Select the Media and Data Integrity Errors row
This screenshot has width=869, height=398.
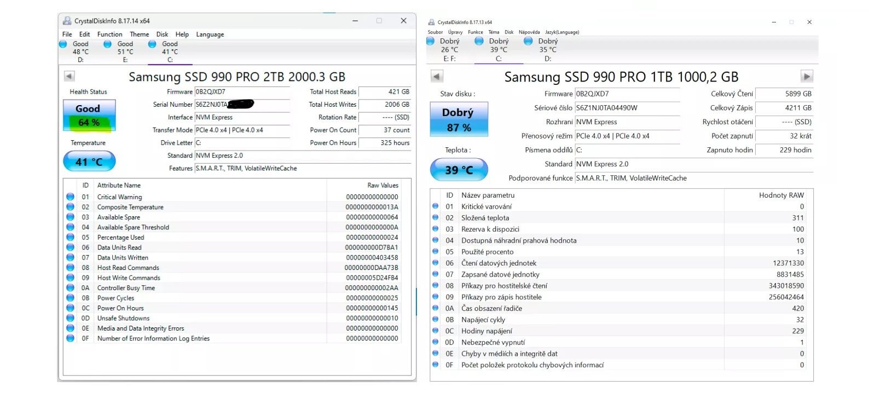[233, 328]
